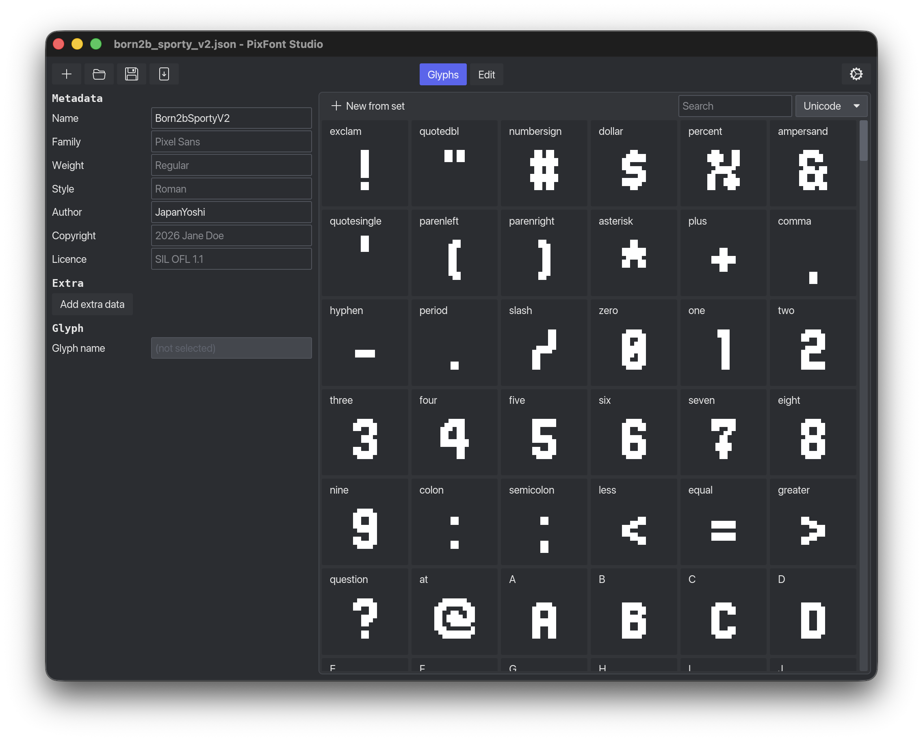Select the equal glyph tile

pos(723,521)
